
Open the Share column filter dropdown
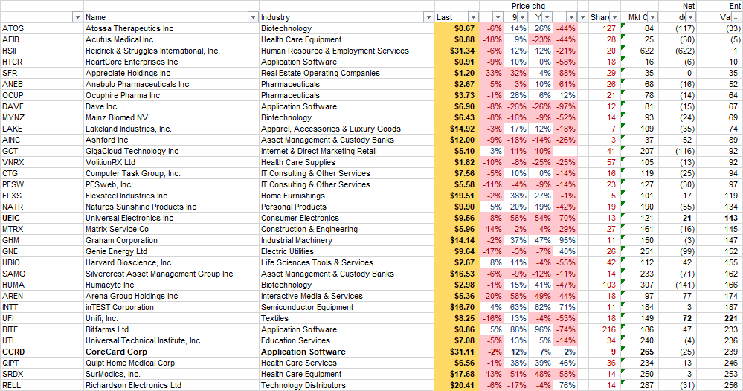click(614, 17)
